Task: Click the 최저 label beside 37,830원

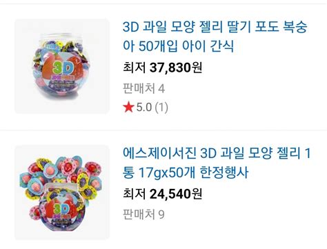Action: tap(135, 68)
